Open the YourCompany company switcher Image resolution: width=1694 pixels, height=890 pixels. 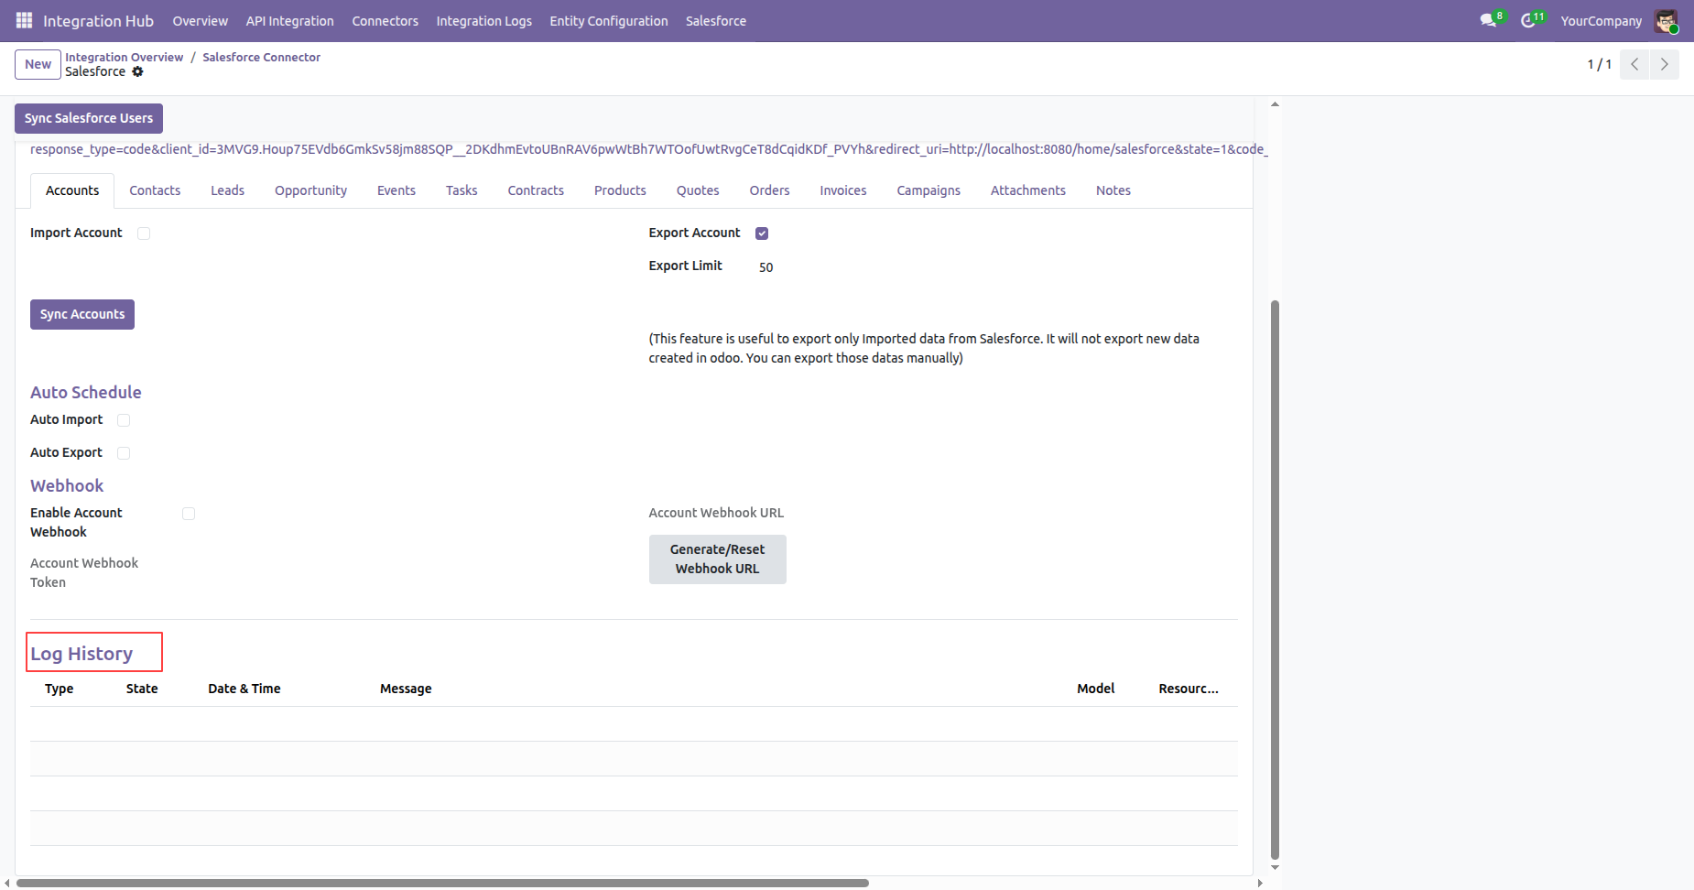(x=1601, y=21)
